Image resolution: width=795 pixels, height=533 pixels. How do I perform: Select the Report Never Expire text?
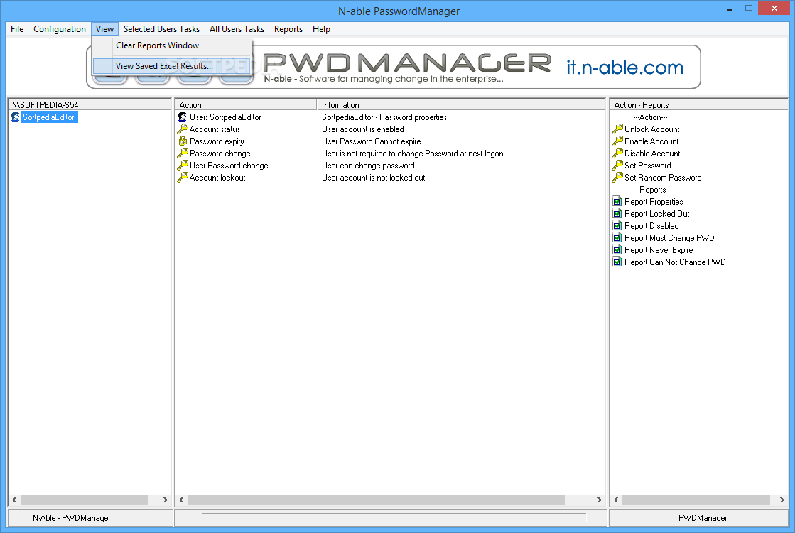click(659, 250)
